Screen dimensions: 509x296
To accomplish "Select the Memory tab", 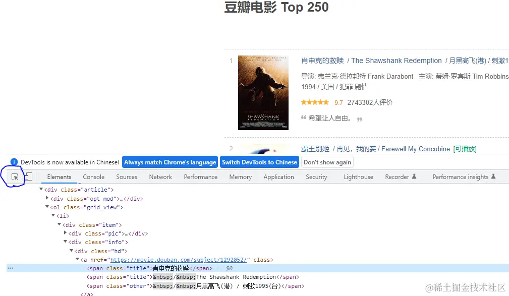I will pyautogui.click(x=240, y=177).
